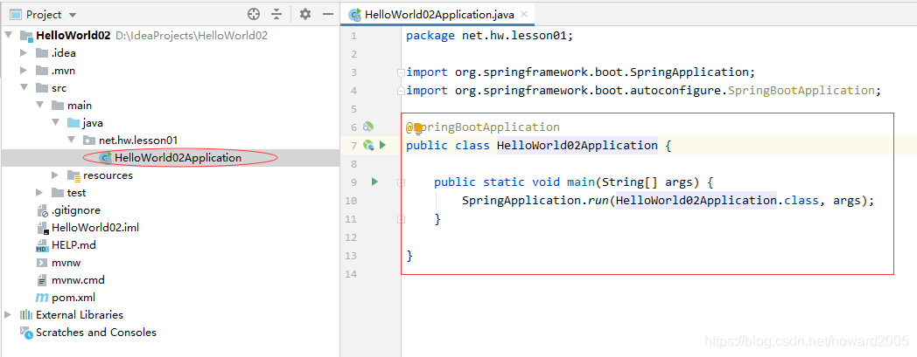Collapse the java folder arrow
917x357 pixels.
pos(55,123)
